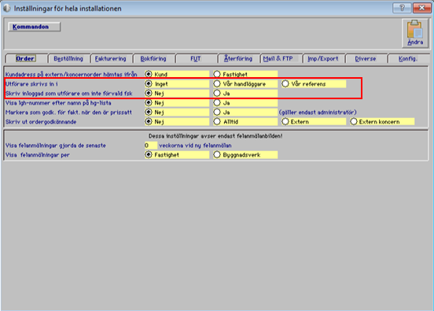Close the Inställningar window
This screenshot has width=434, height=311.
pos(422,8)
